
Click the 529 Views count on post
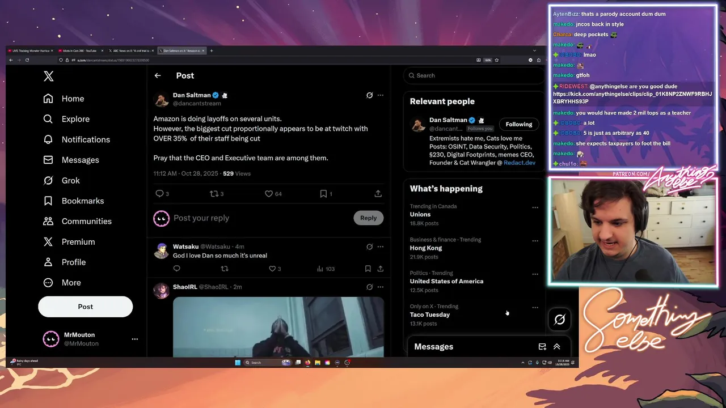[237, 173]
